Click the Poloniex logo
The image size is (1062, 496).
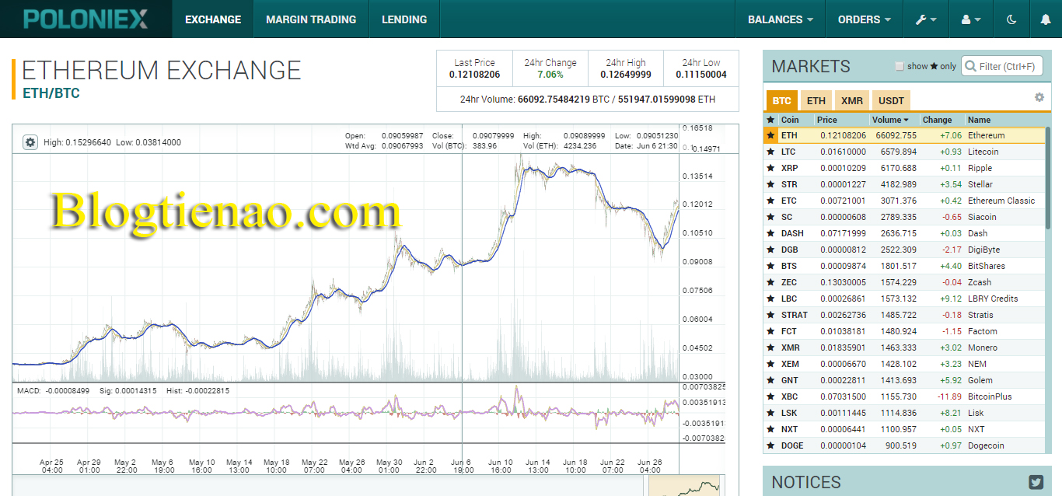click(x=86, y=19)
